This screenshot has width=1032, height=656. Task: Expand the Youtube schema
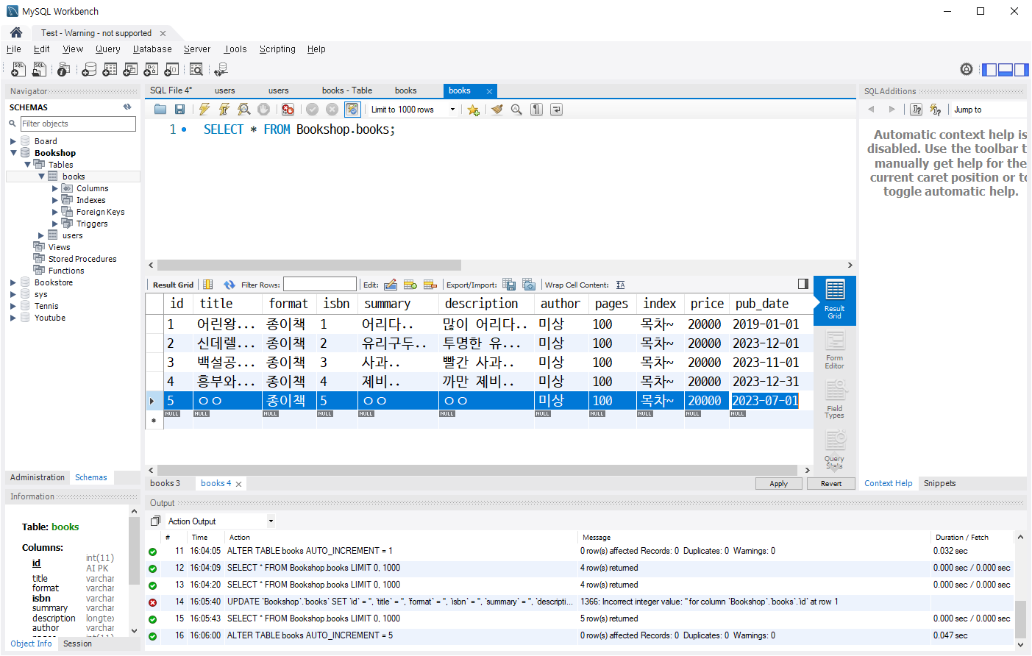tap(13, 318)
